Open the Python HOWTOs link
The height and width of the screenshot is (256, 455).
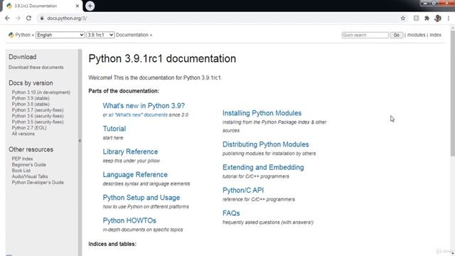[x=129, y=220]
